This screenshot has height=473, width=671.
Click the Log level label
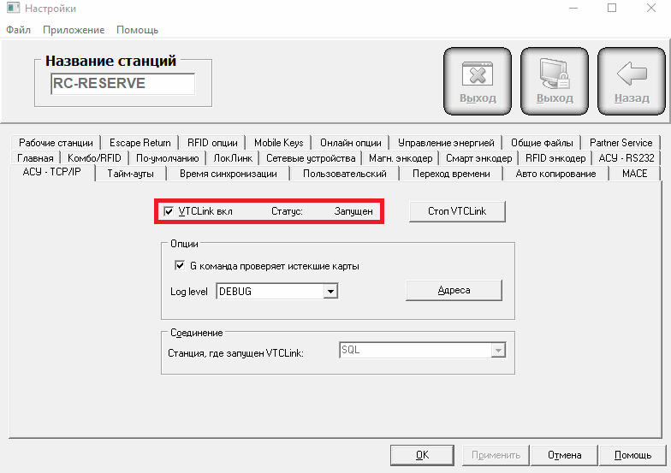[188, 292]
